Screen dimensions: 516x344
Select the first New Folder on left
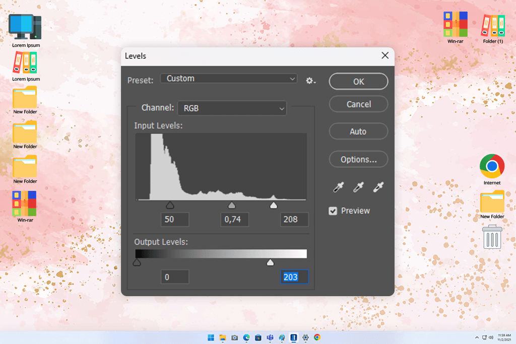[25, 100]
